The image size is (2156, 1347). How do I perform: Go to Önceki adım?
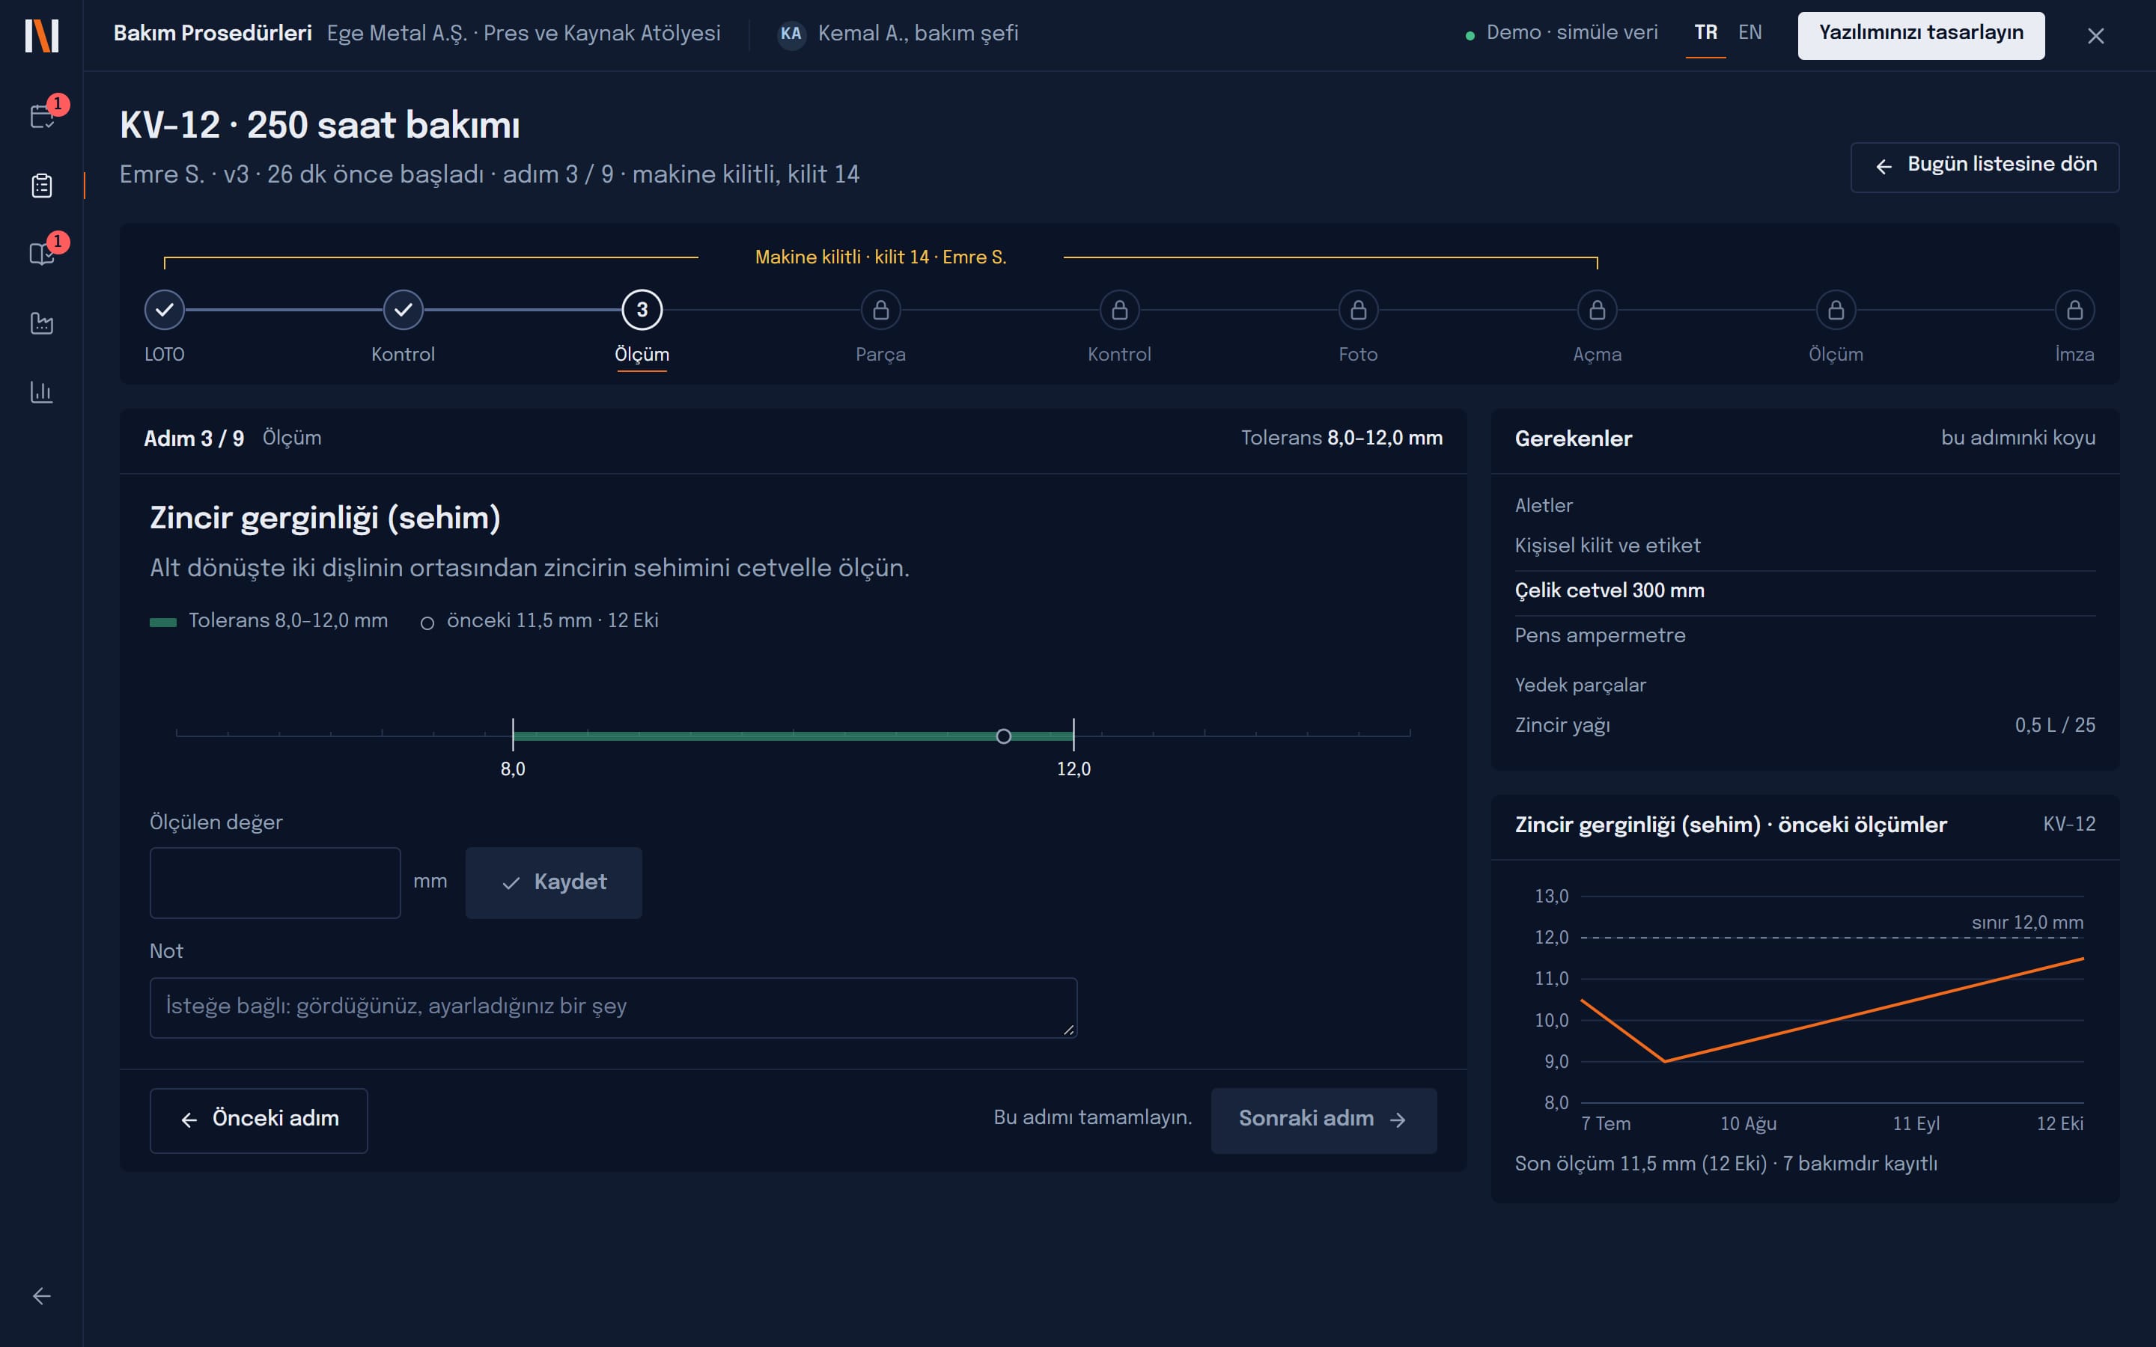(258, 1120)
